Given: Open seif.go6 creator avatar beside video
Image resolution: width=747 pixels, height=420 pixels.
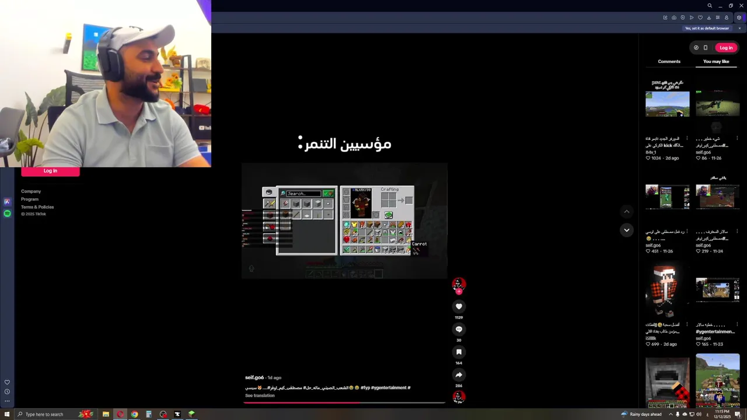Looking at the screenshot, I should [459, 284].
